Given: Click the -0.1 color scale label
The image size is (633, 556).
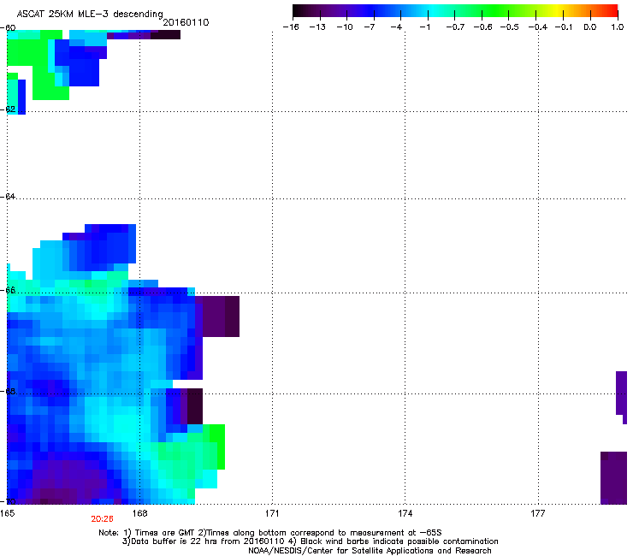Looking at the screenshot, I should (563, 27).
